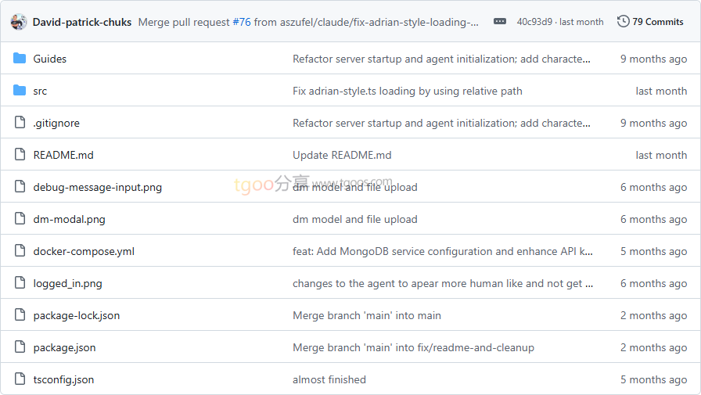Open package-lock.json file

(x=76, y=315)
